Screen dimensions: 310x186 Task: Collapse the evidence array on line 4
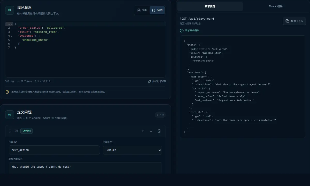pyautogui.click(x=12, y=36)
